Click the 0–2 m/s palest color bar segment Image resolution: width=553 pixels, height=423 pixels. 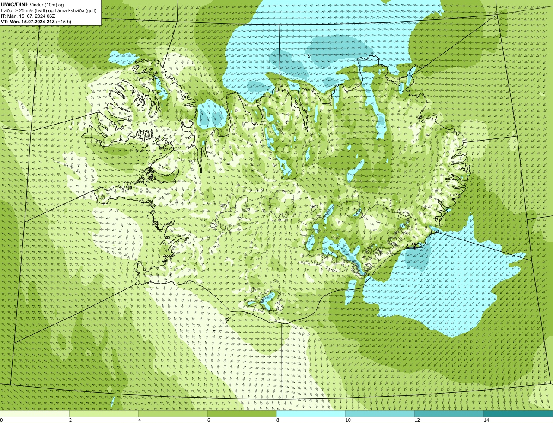[x=35, y=413]
